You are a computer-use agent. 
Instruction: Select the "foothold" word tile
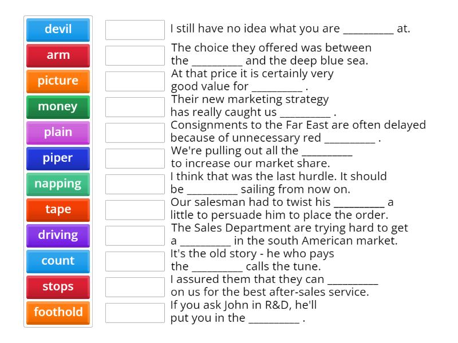tap(57, 312)
